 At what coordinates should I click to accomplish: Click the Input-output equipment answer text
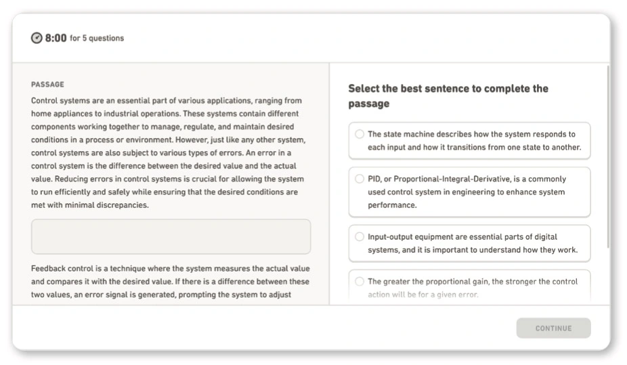coord(472,243)
